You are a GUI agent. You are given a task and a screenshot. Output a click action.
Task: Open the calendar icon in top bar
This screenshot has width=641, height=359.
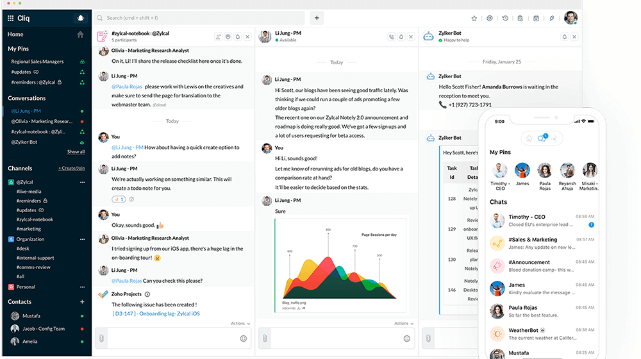pyautogui.click(x=536, y=19)
